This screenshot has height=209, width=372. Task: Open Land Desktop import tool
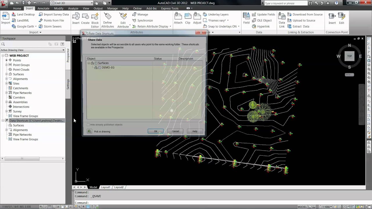[23, 14]
